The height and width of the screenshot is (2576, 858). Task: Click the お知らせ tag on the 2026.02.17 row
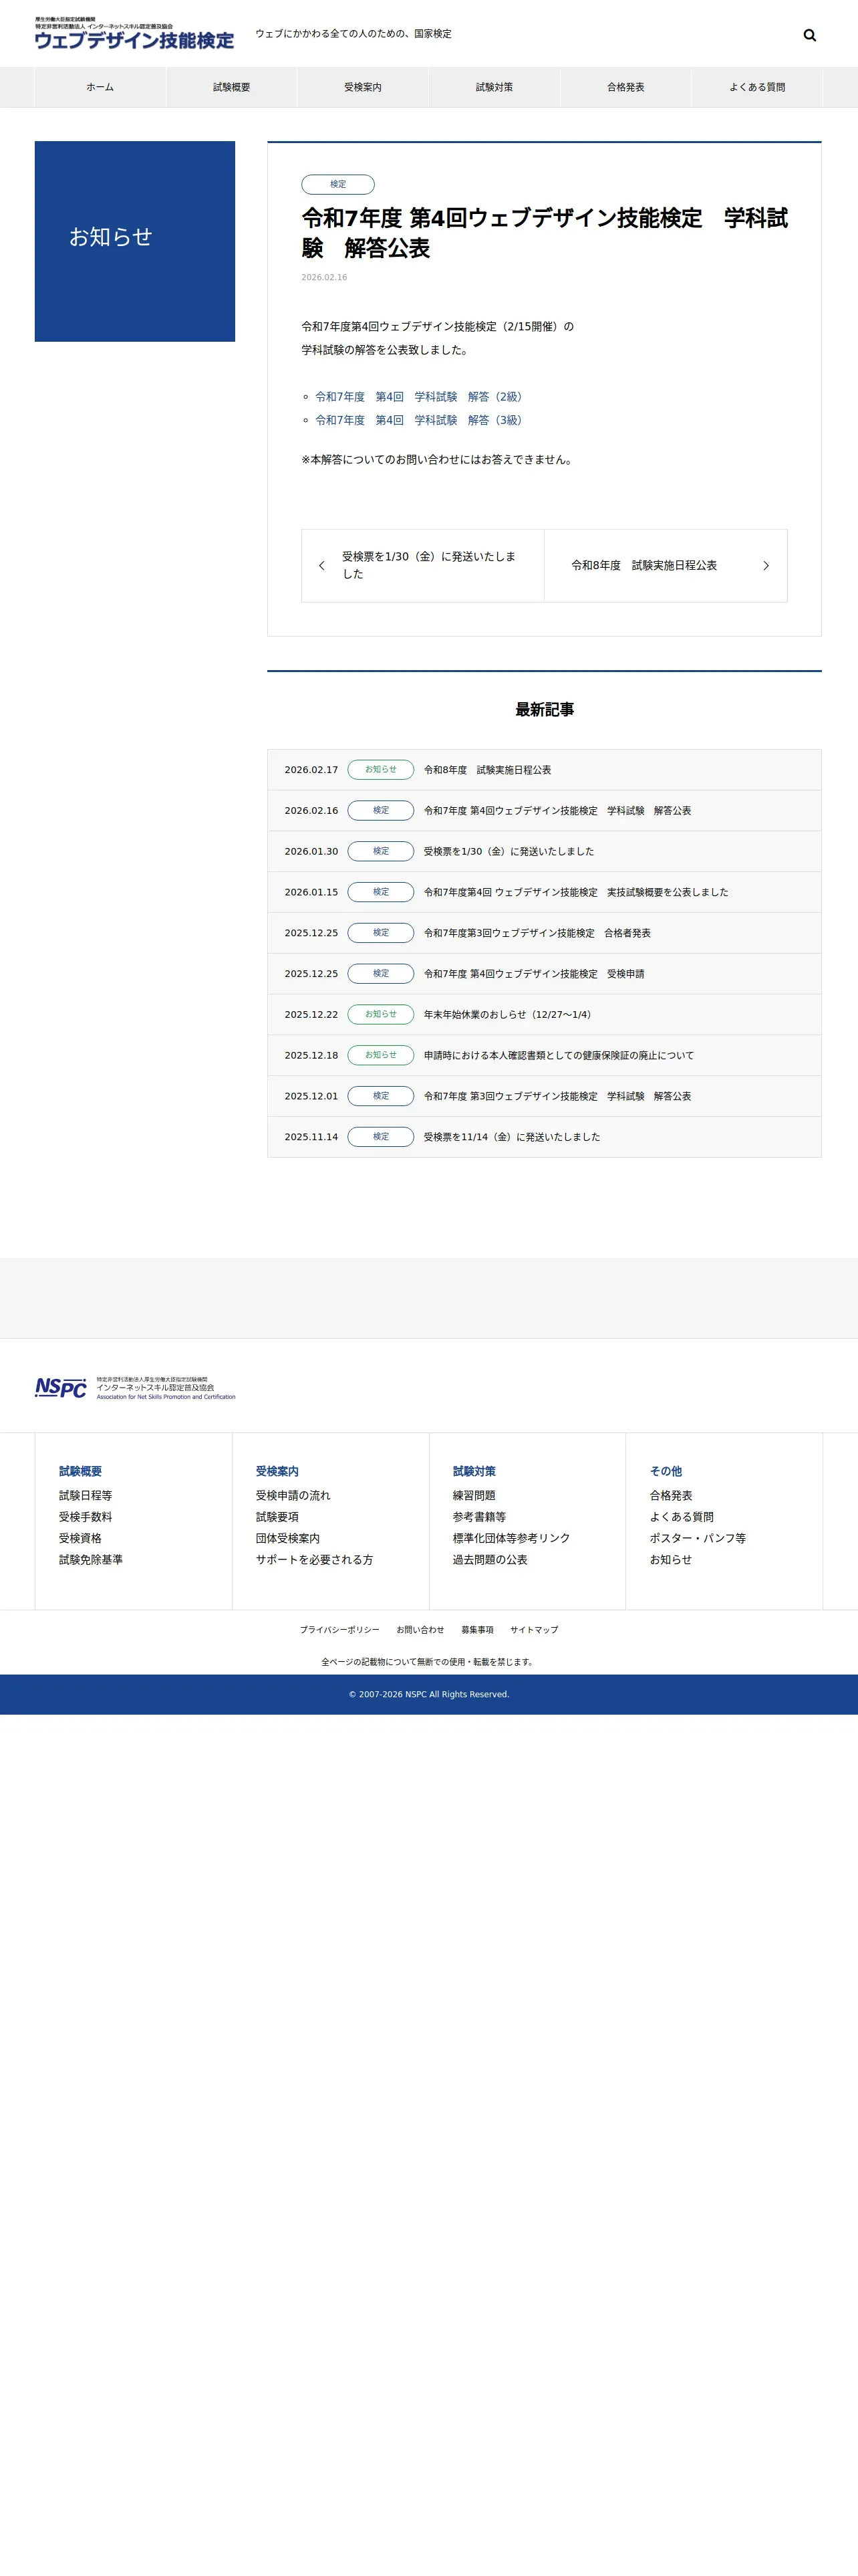coord(381,770)
